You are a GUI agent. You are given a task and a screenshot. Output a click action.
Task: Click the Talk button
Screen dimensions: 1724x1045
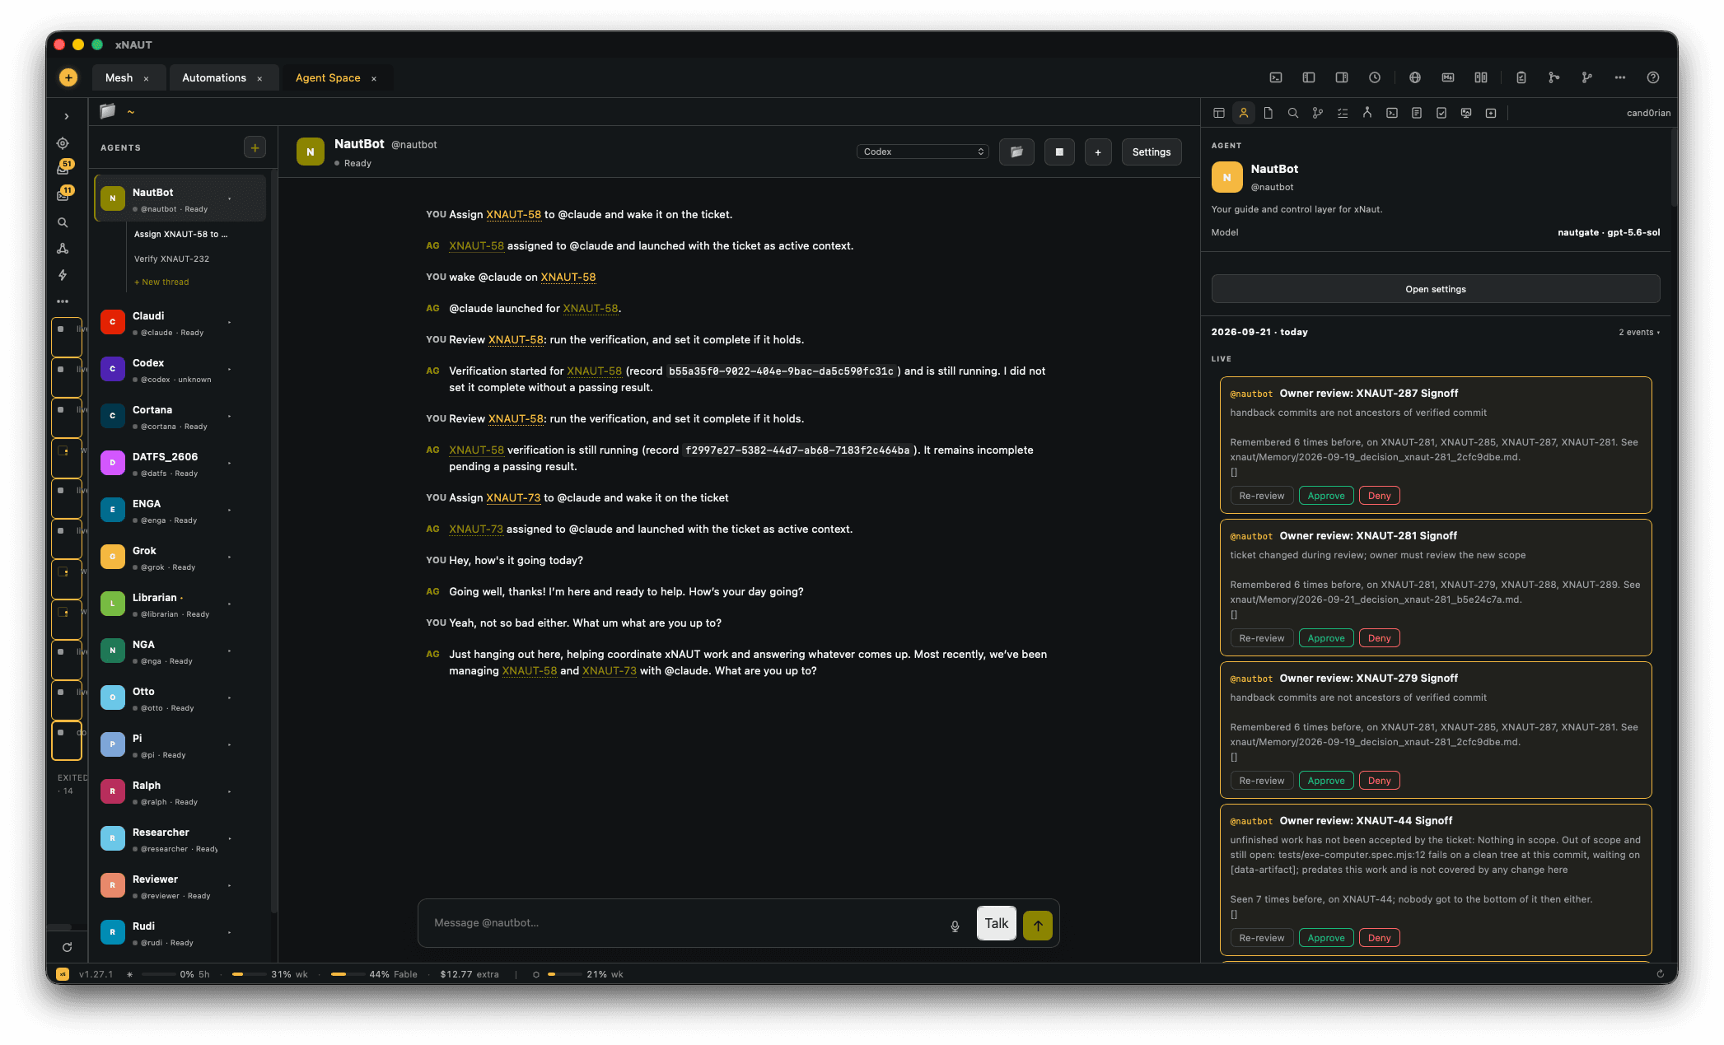click(997, 923)
